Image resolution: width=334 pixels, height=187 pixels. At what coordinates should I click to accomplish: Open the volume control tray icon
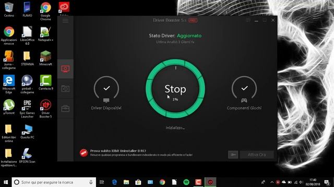pyautogui.click(x=301, y=182)
